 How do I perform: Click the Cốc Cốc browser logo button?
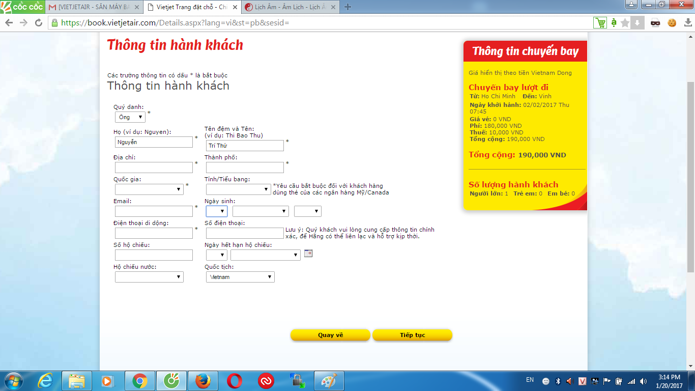tap(21, 7)
